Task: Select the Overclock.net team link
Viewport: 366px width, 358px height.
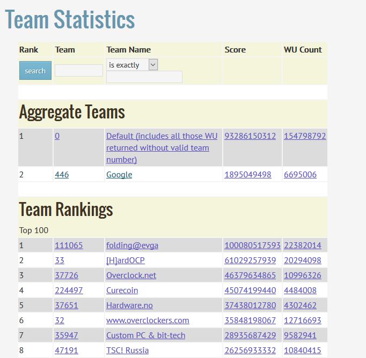Action: (131, 275)
